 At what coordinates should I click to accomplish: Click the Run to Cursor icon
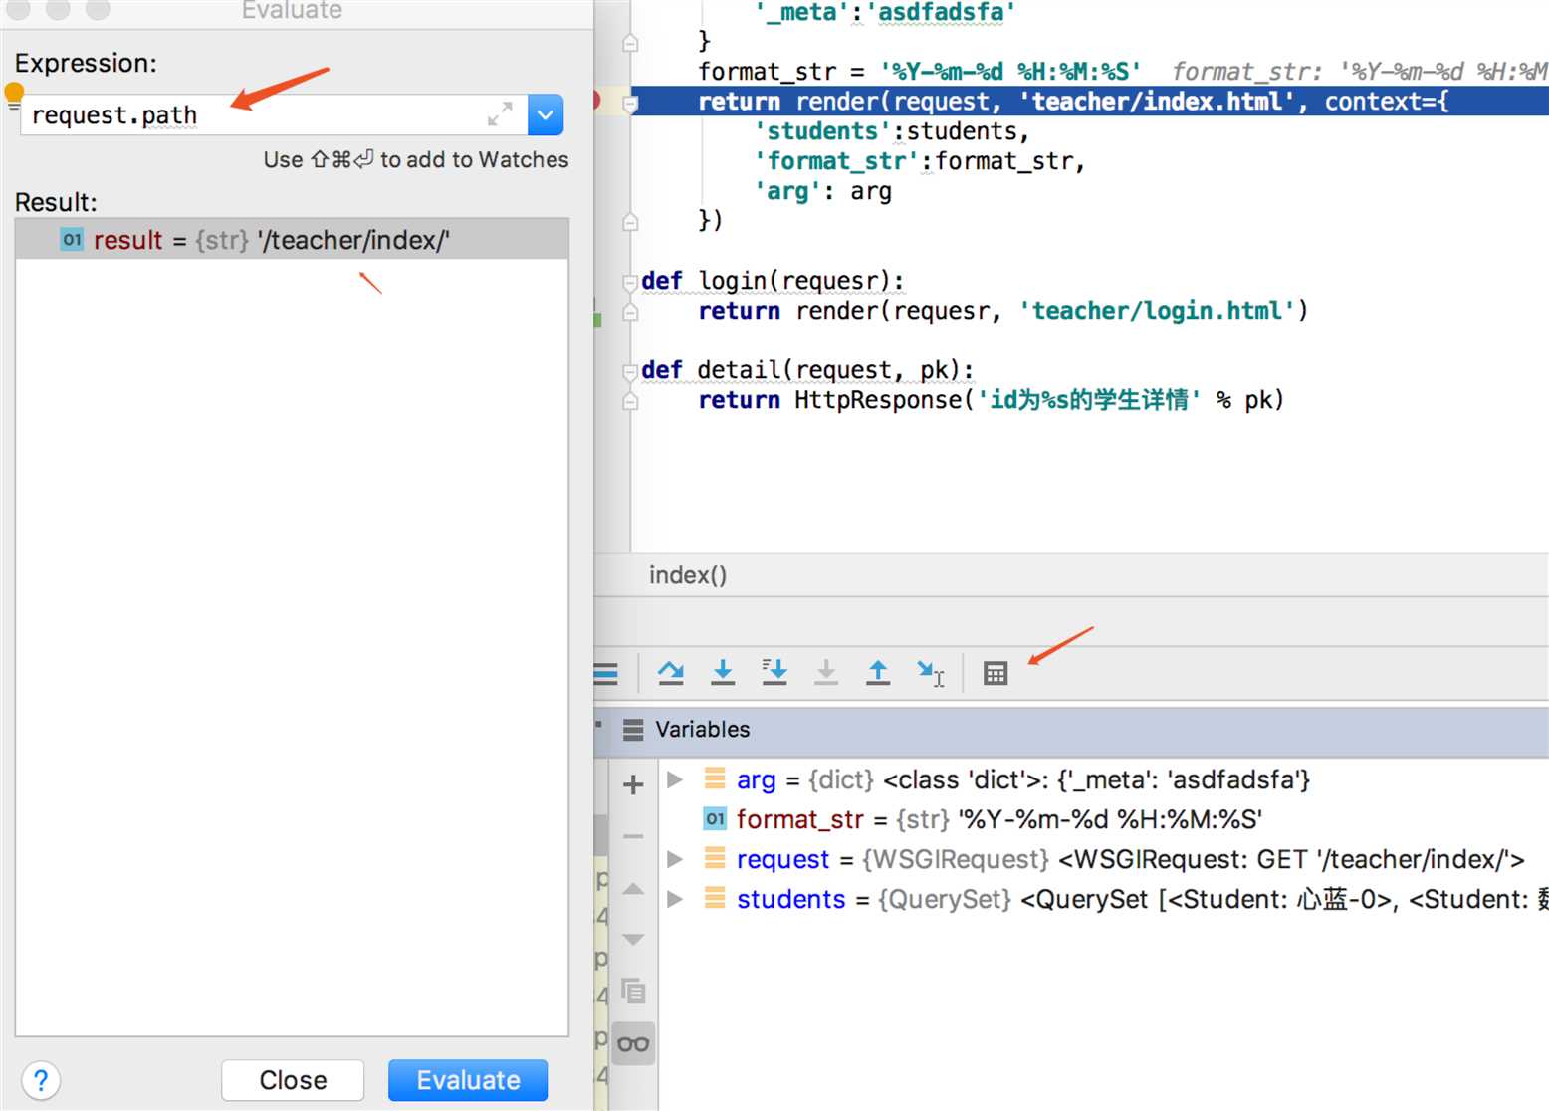931,674
